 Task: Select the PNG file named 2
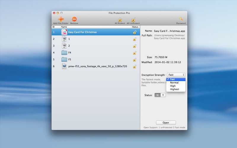tap(96, 46)
